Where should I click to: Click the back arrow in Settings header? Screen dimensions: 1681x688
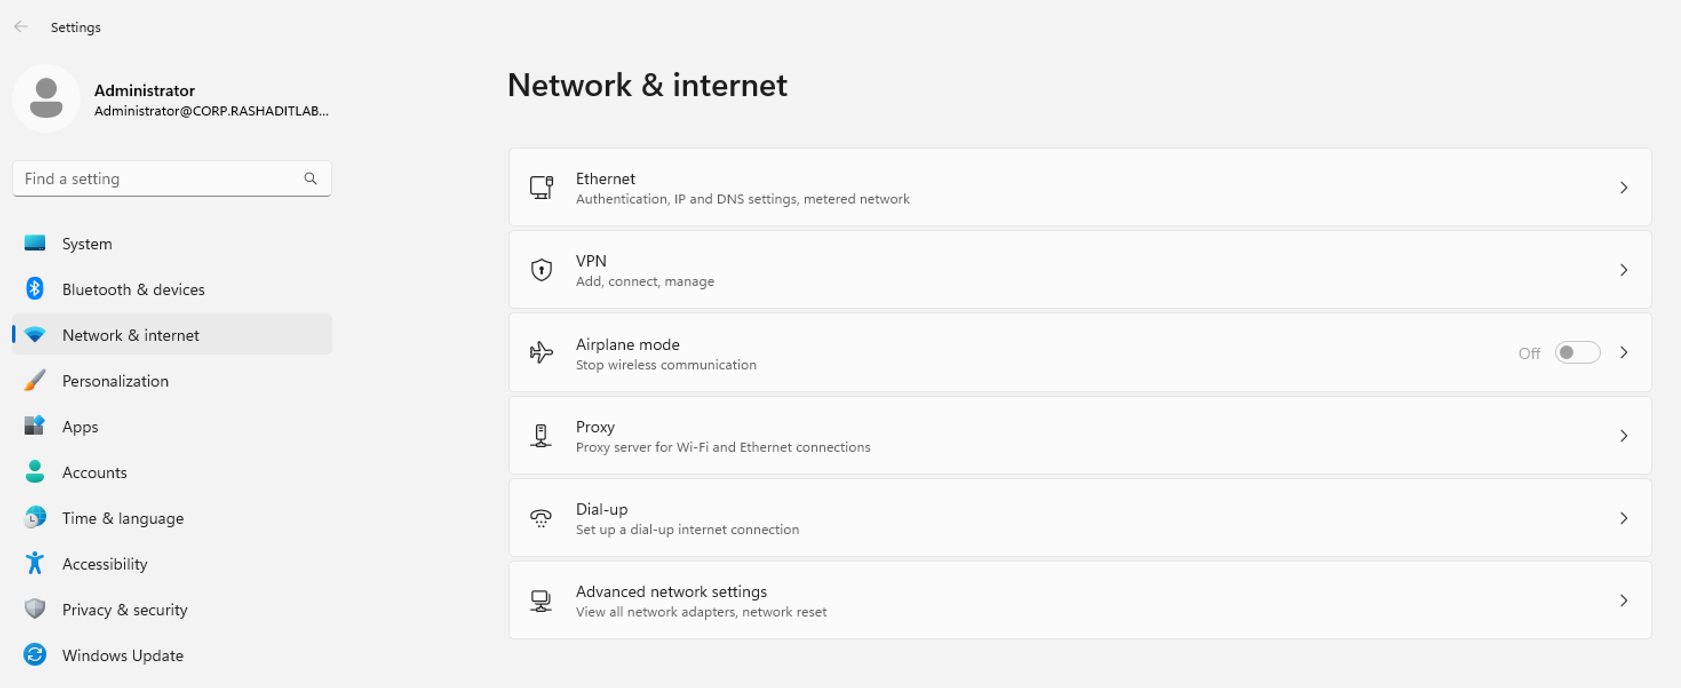pyautogui.click(x=21, y=27)
